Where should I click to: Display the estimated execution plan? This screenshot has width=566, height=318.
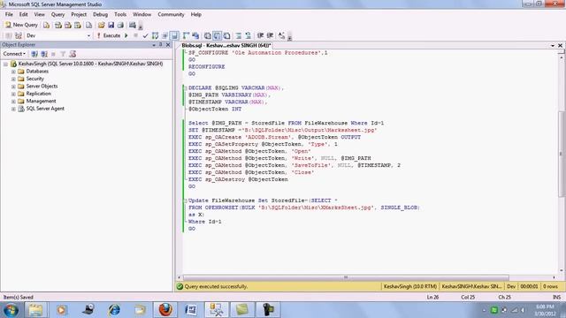click(156, 35)
